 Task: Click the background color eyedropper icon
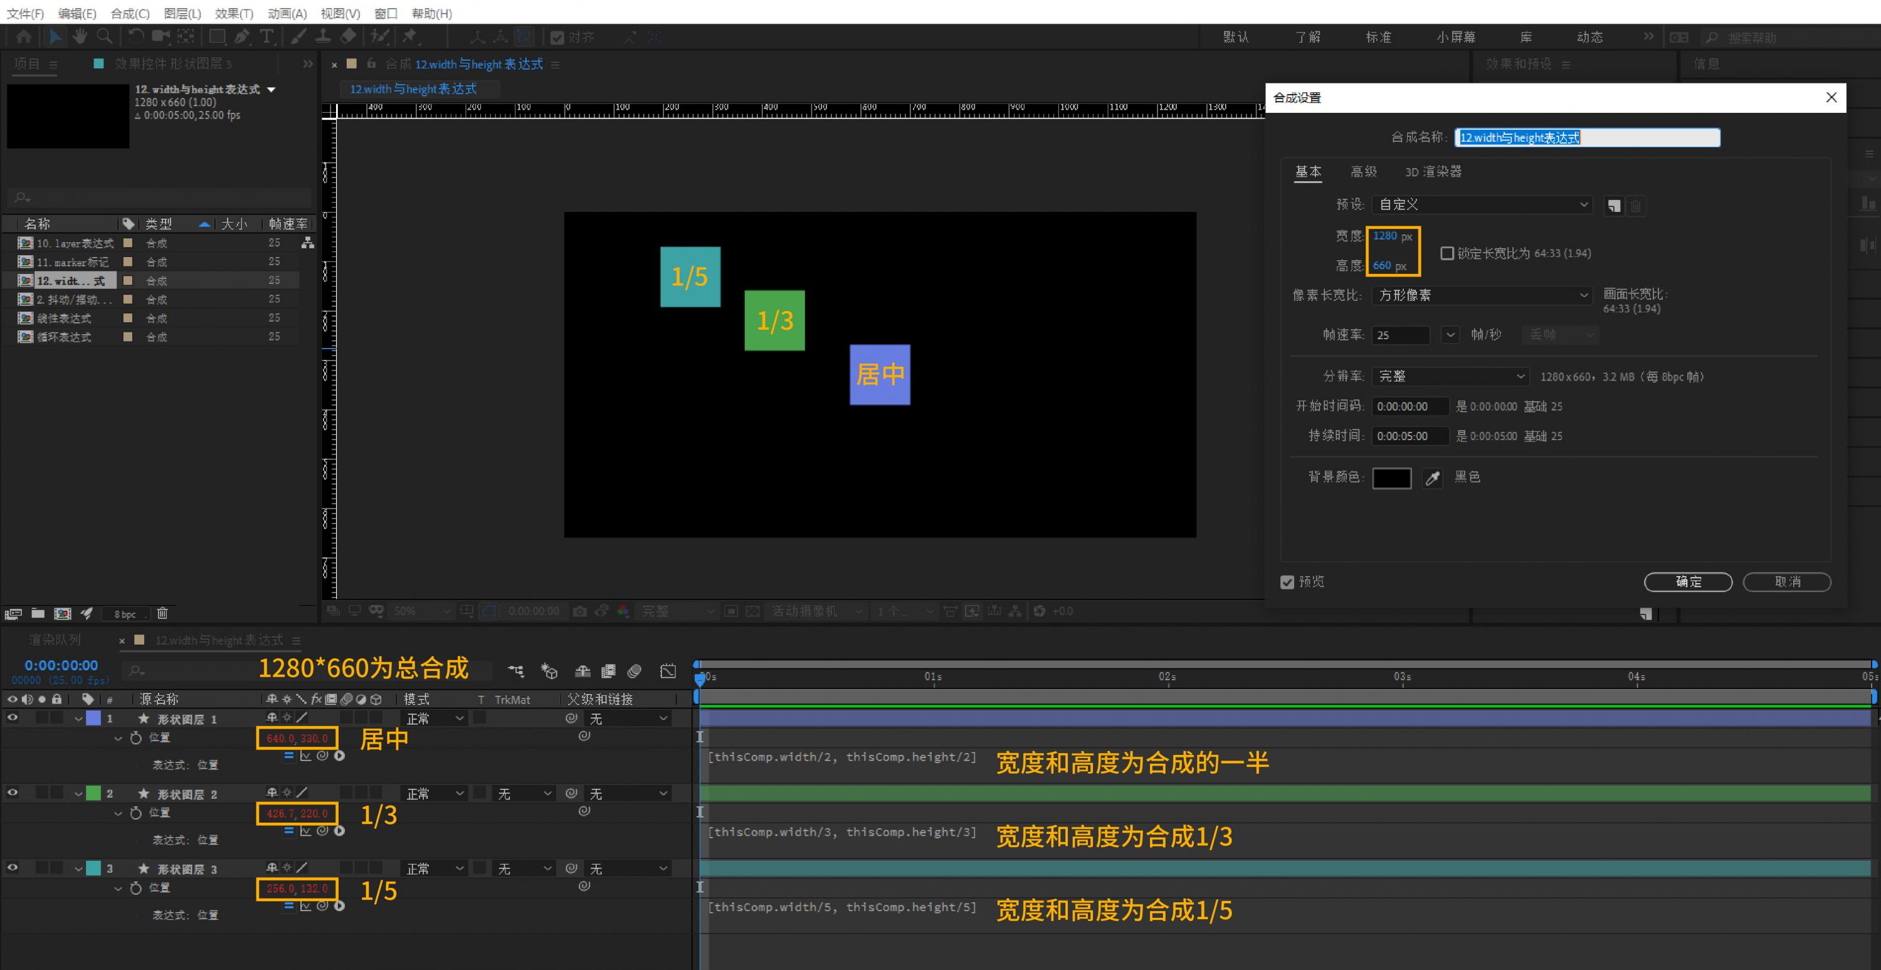pyautogui.click(x=1432, y=478)
